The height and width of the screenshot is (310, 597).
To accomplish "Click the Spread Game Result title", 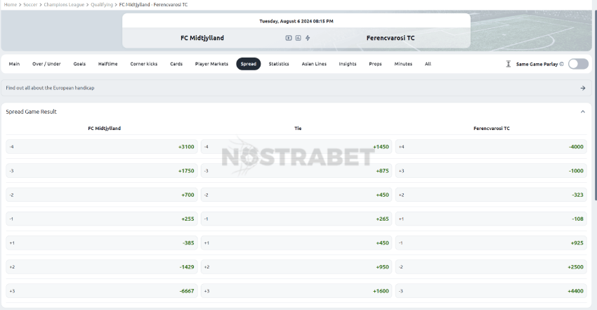I will coord(31,112).
